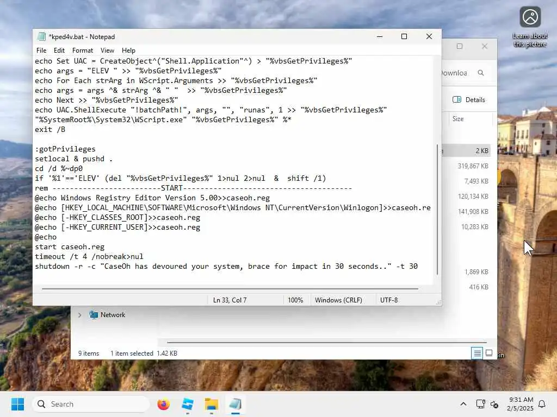Click the '9 items' status text

tap(89, 353)
